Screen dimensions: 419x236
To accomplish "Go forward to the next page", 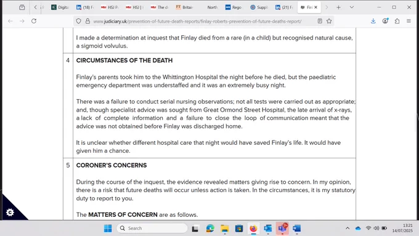I will (22, 21).
